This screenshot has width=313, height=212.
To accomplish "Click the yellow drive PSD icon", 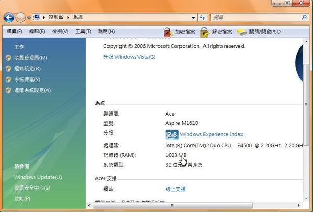I will click(242, 32).
